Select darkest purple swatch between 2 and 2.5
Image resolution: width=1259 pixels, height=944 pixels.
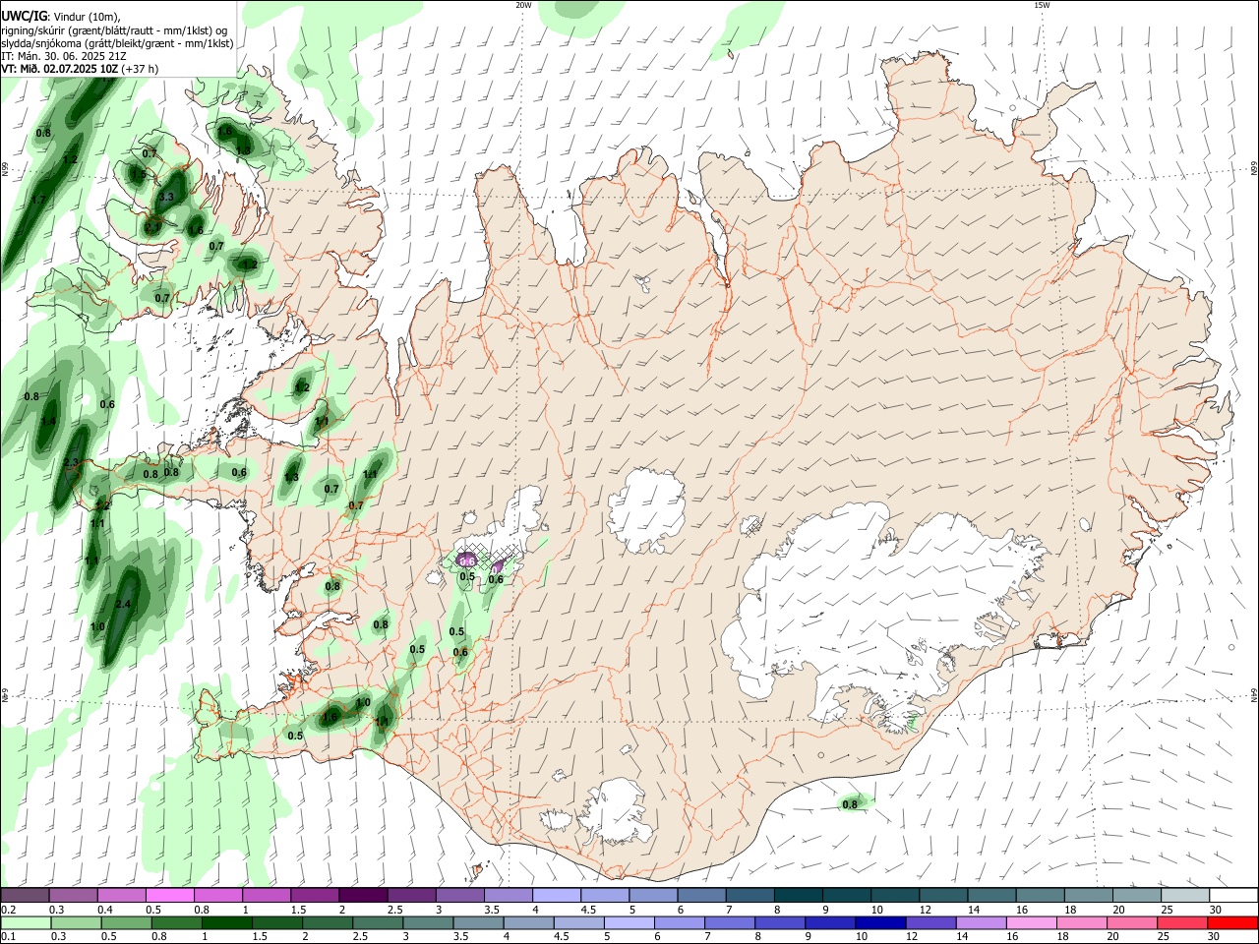pos(363,896)
